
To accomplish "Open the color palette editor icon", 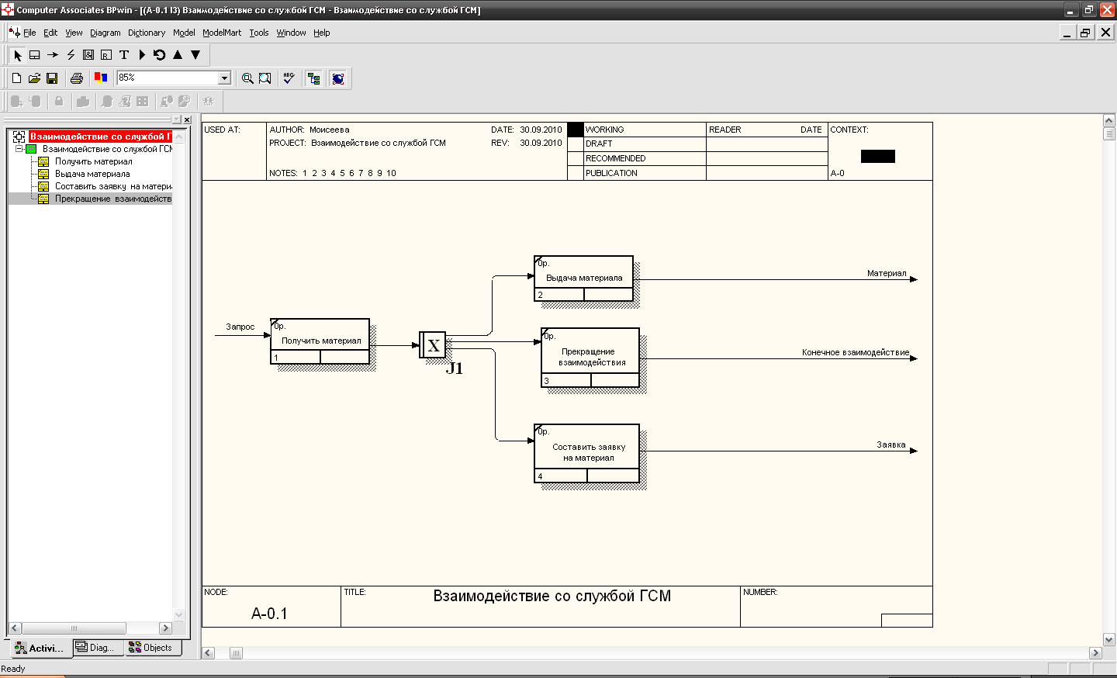I will click(x=100, y=78).
